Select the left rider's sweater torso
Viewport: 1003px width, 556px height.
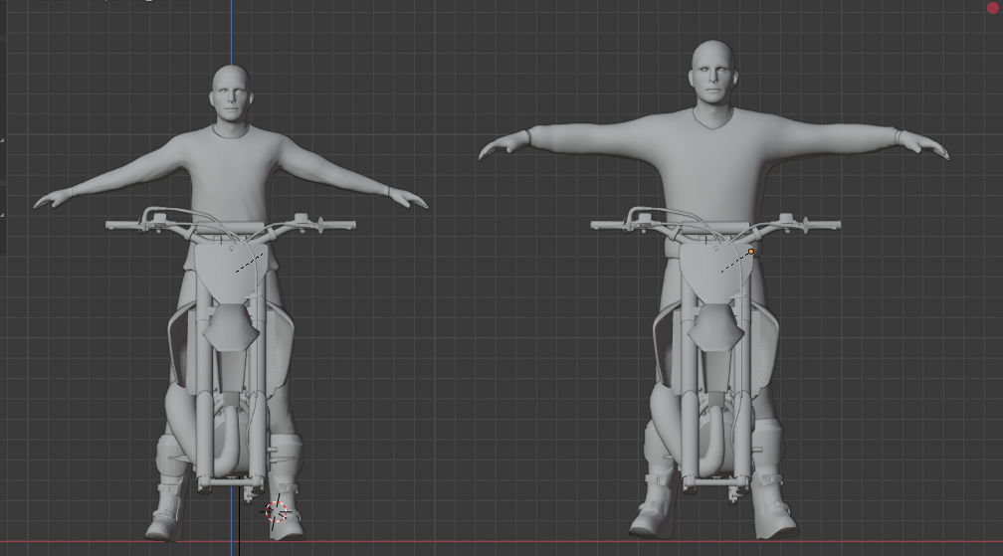pos(230,176)
